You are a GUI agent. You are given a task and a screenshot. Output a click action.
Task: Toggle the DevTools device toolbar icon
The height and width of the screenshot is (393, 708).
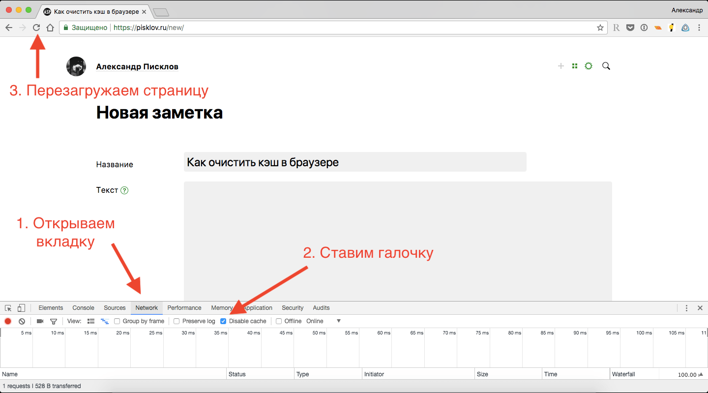click(x=21, y=308)
